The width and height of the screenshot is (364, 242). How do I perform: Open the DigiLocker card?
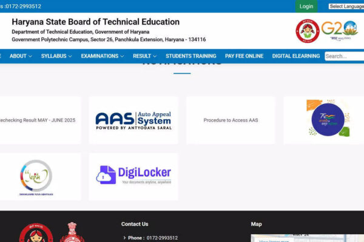click(133, 177)
